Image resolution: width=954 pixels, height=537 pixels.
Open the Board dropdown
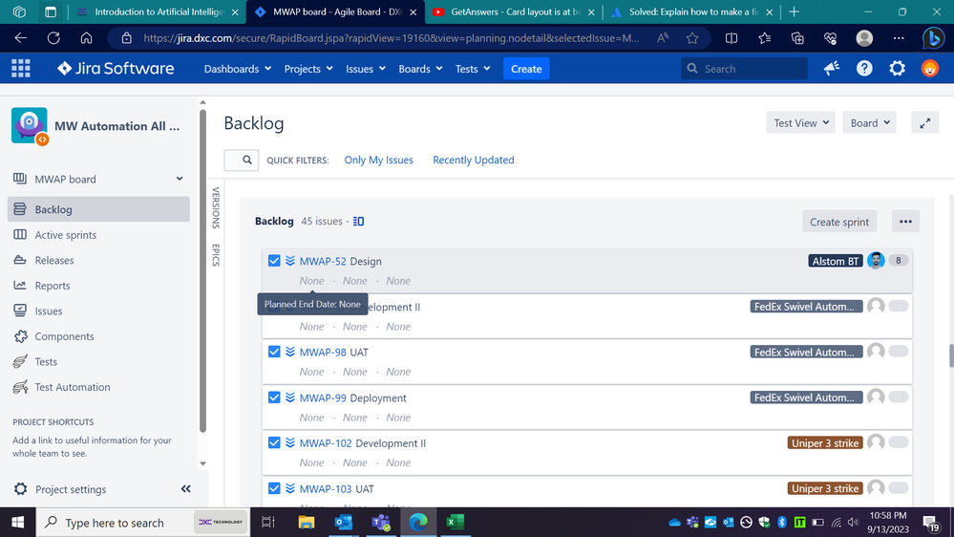(x=869, y=123)
